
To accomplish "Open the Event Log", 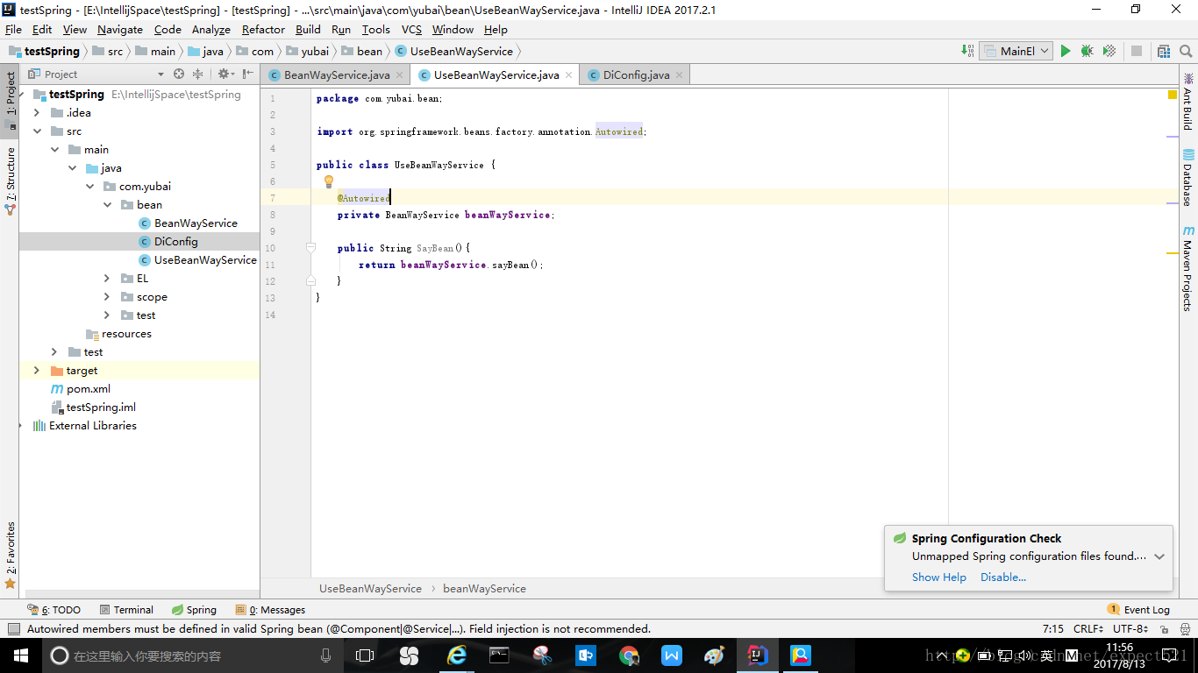I will (x=1138, y=609).
